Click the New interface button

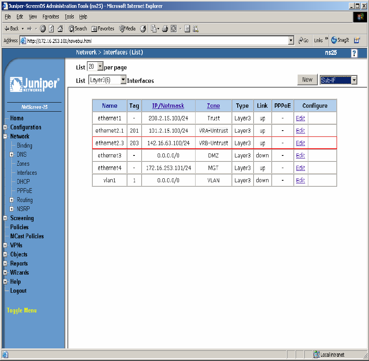coord(307,80)
